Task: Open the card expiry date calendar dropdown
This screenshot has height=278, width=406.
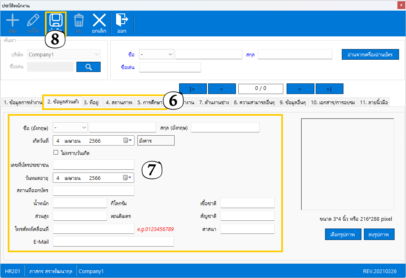Action: pos(128,178)
